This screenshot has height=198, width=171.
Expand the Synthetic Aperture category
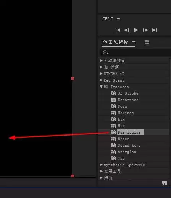[x=101, y=165]
